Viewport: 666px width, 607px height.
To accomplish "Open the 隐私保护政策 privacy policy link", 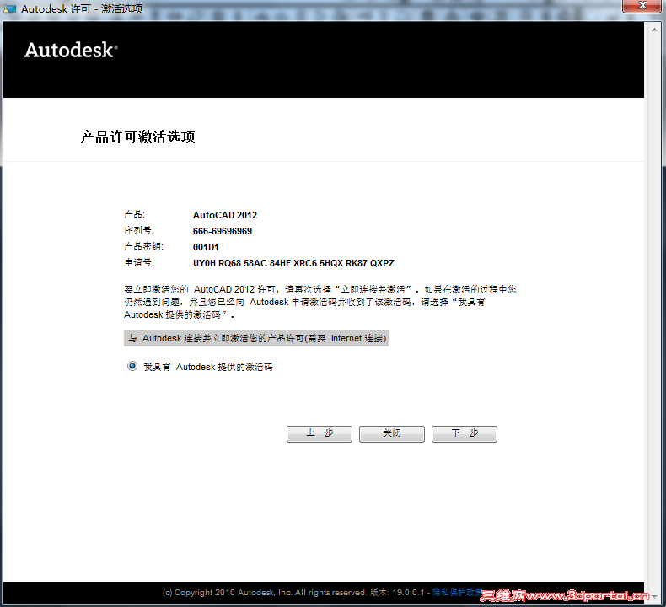I will click(457, 592).
